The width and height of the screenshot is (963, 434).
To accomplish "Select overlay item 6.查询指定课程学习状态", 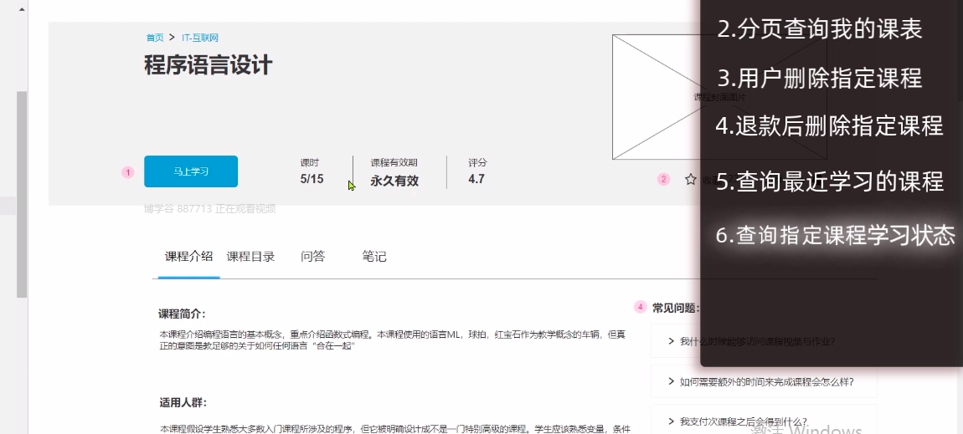I will click(x=836, y=235).
